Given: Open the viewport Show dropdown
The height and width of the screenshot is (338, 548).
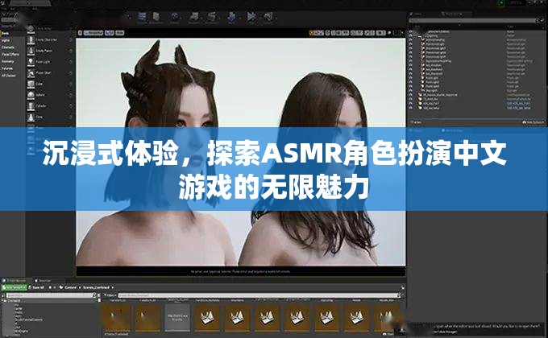Looking at the screenshot, I should [x=120, y=33].
